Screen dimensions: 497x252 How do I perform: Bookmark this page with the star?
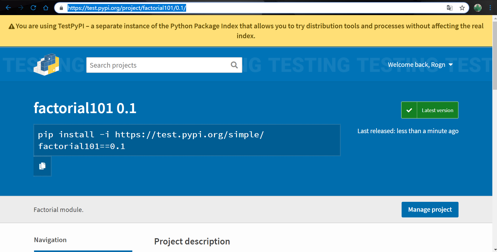tap(462, 8)
